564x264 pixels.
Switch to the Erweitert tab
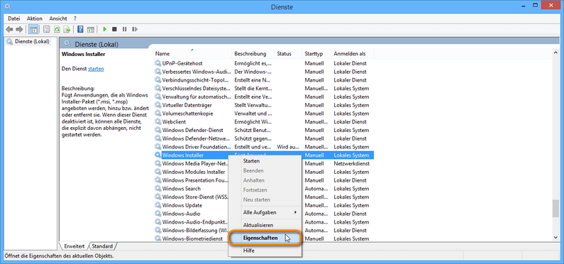[74, 246]
